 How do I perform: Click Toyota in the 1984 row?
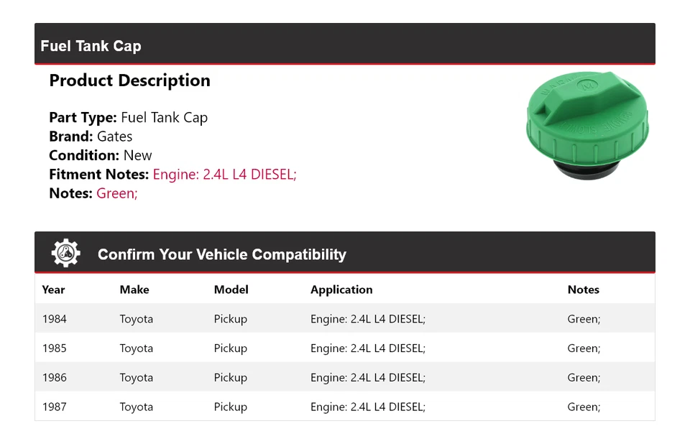point(136,319)
